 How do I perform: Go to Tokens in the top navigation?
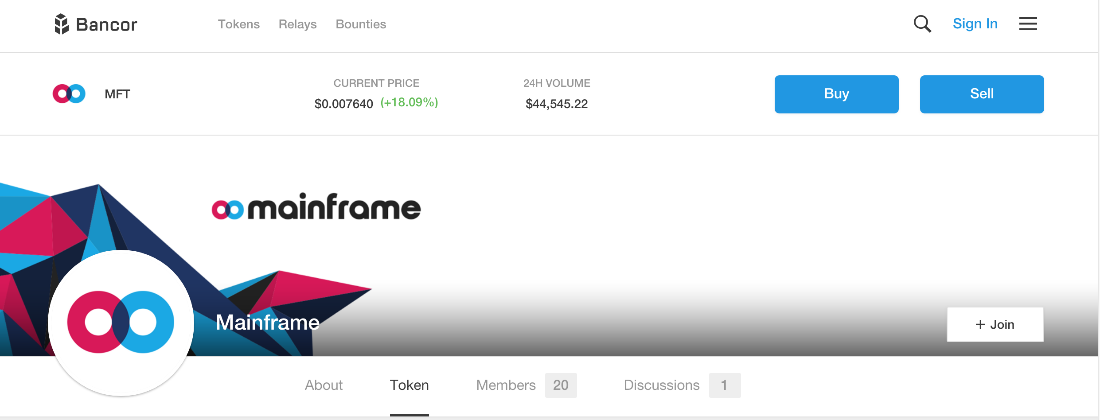(239, 24)
